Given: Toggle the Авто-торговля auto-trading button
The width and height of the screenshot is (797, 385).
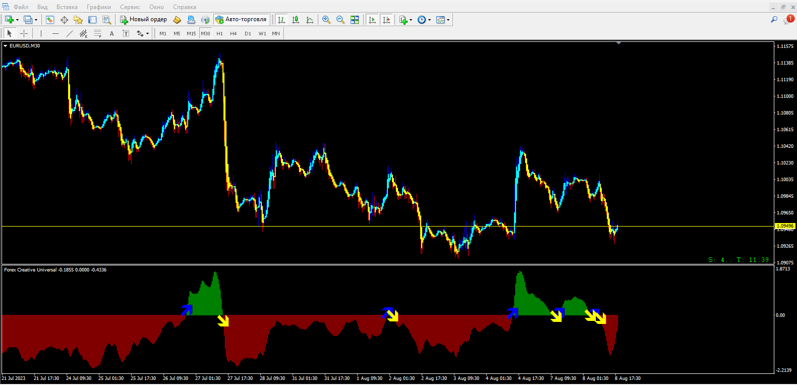Looking at the screenshot, I should pyautogui.click(x=241, y=20).
